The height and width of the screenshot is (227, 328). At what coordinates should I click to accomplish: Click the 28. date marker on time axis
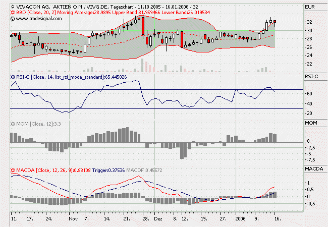(x=145, y=219)
